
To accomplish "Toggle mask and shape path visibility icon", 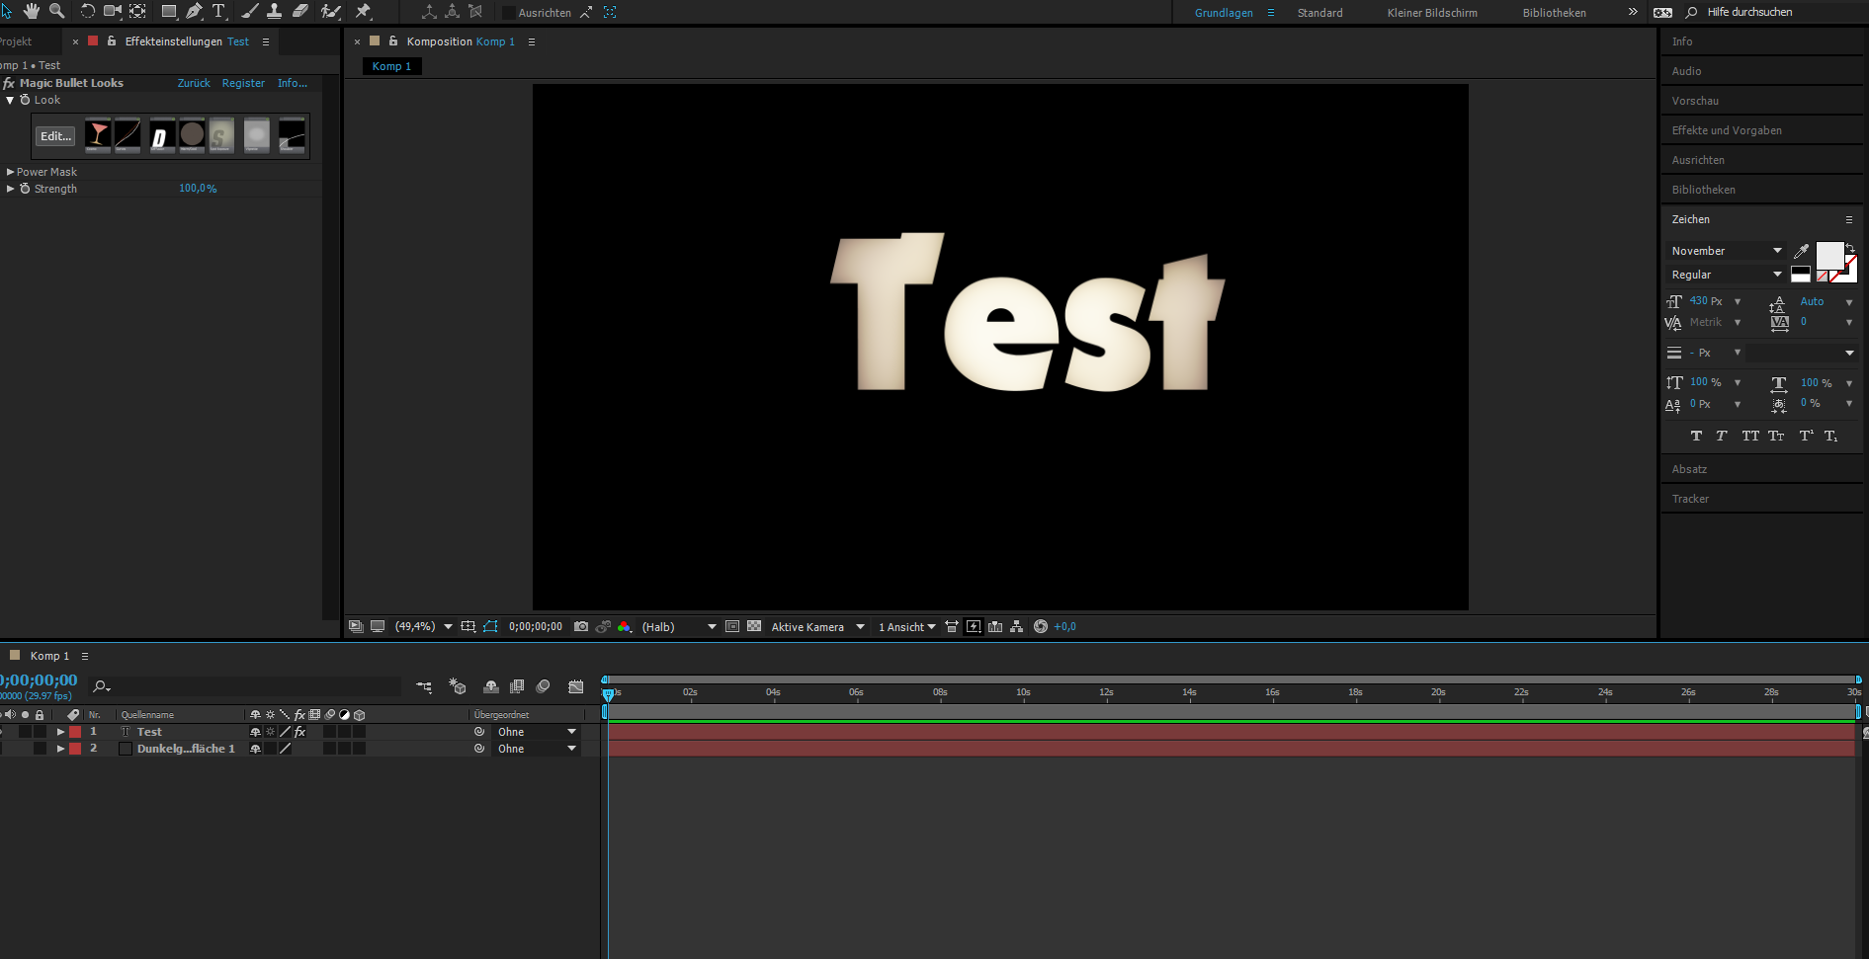I will pyautogui.click(x=490, y=627).
